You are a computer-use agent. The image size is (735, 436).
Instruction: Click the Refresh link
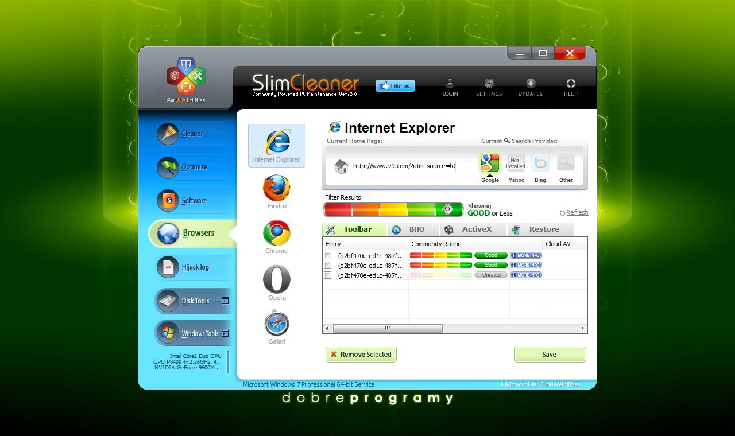tap(574, 212)
